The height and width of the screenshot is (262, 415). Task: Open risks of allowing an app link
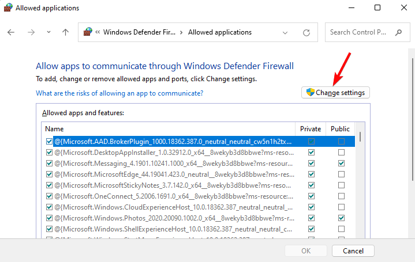tap(119, 93)
